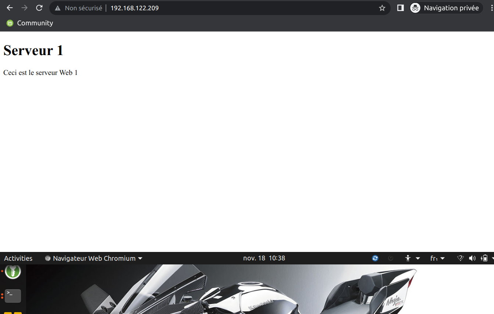Viewport: 494px width, 314px height.
Task: Click the battery status icon
Action: click(x=484, y=258)
